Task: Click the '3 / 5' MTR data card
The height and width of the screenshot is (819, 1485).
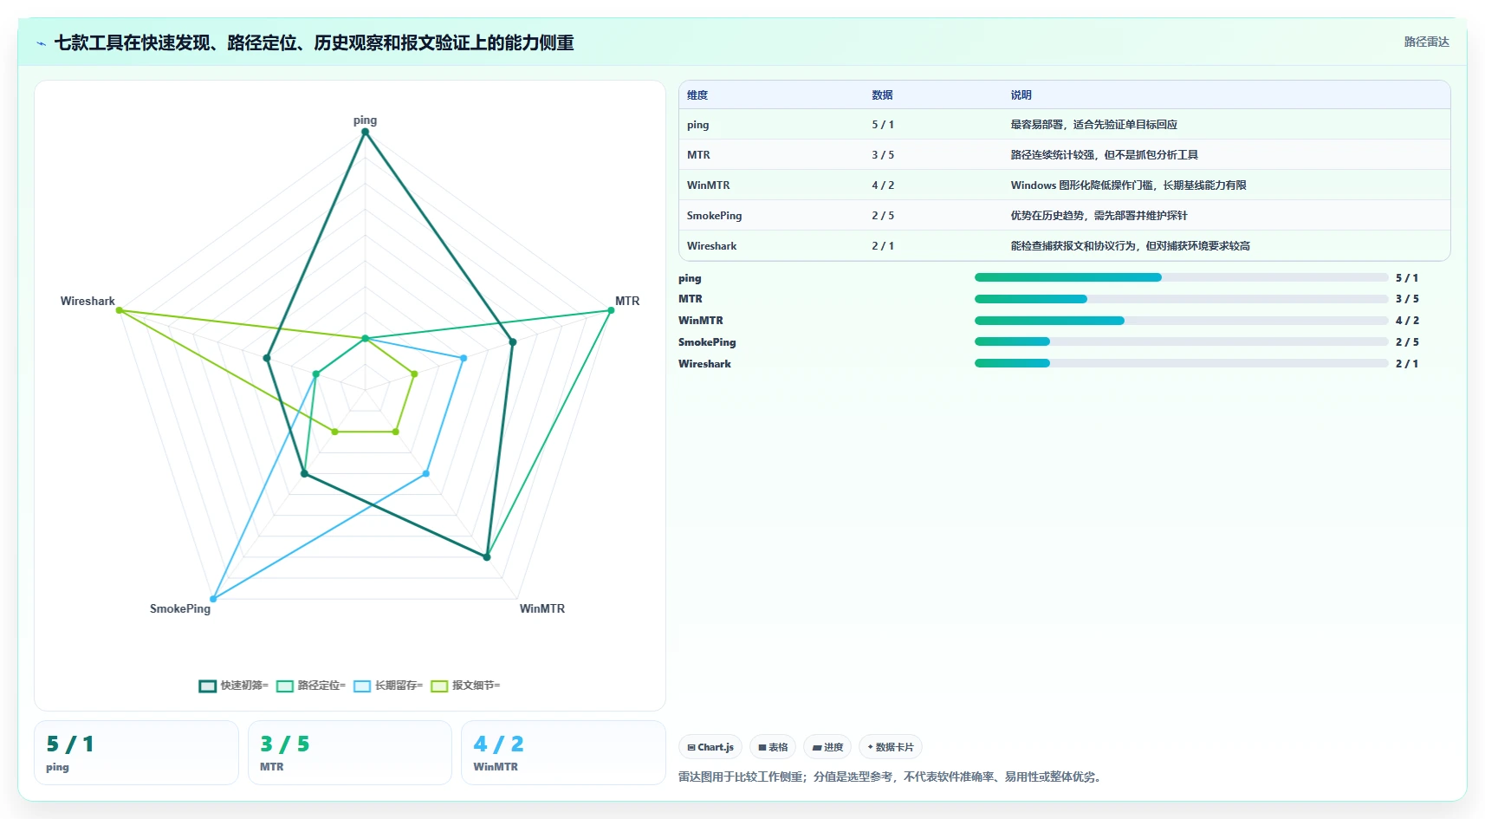Action: pos(350,753)
